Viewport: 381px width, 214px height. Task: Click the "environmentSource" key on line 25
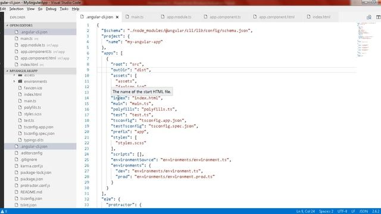(133, 160)
